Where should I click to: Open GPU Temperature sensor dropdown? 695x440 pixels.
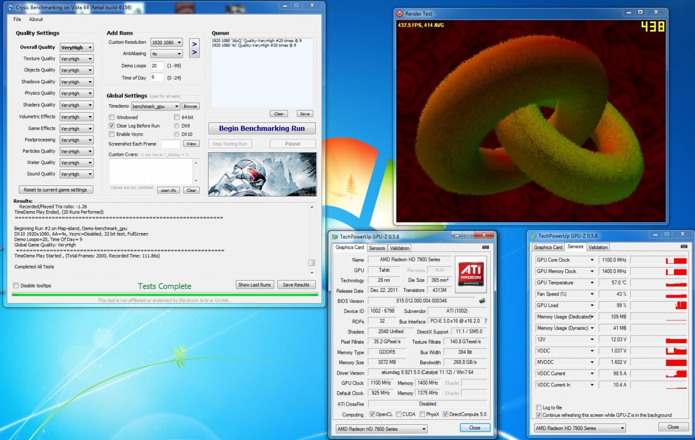pyautogui.click(x=592, y=283)
